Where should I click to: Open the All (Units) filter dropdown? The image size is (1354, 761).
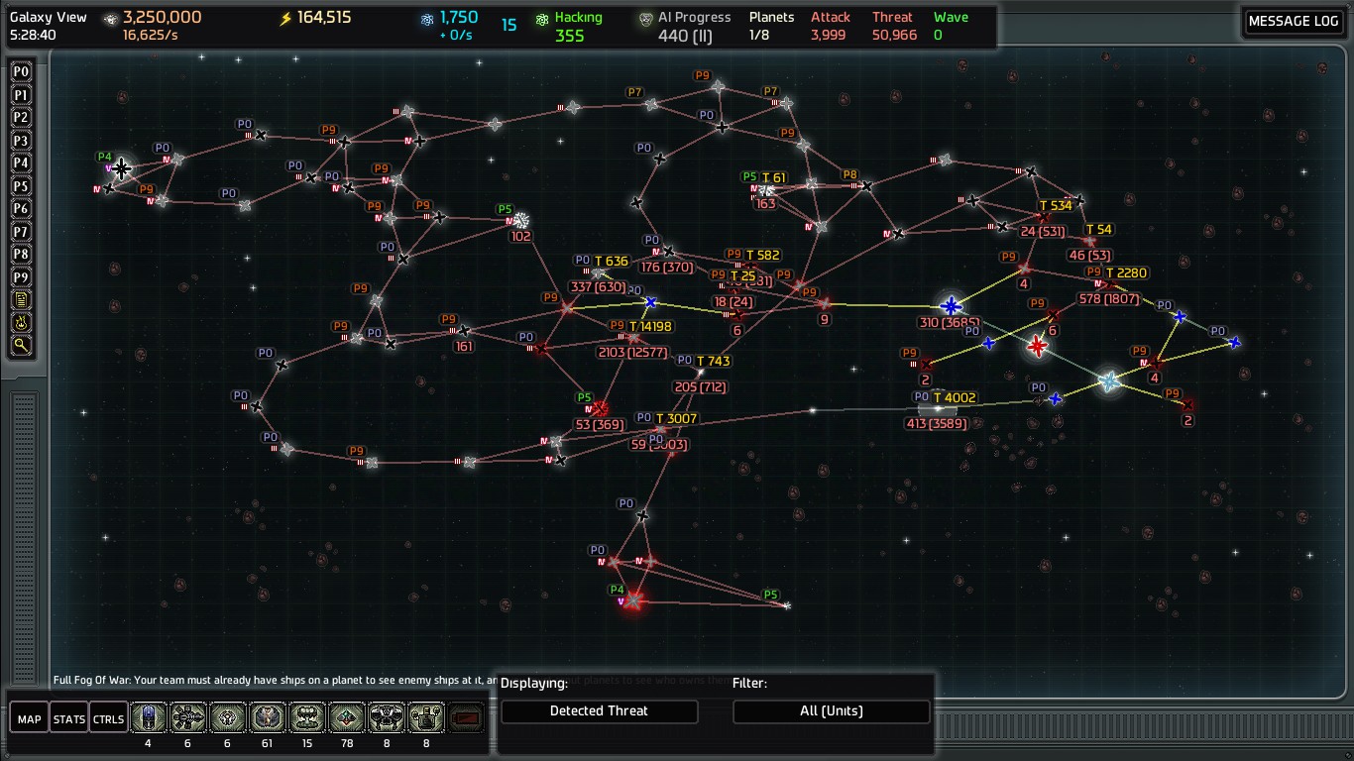point(831,711)
